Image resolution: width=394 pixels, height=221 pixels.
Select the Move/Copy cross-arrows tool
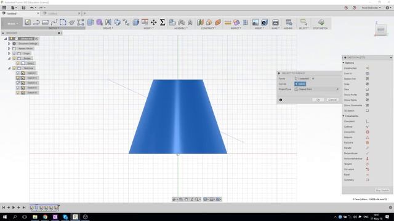pyautogui.click(x=153, y=22)
